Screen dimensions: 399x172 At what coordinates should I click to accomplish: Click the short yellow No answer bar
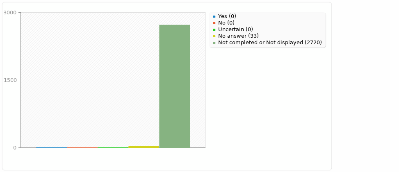(144, 147)
